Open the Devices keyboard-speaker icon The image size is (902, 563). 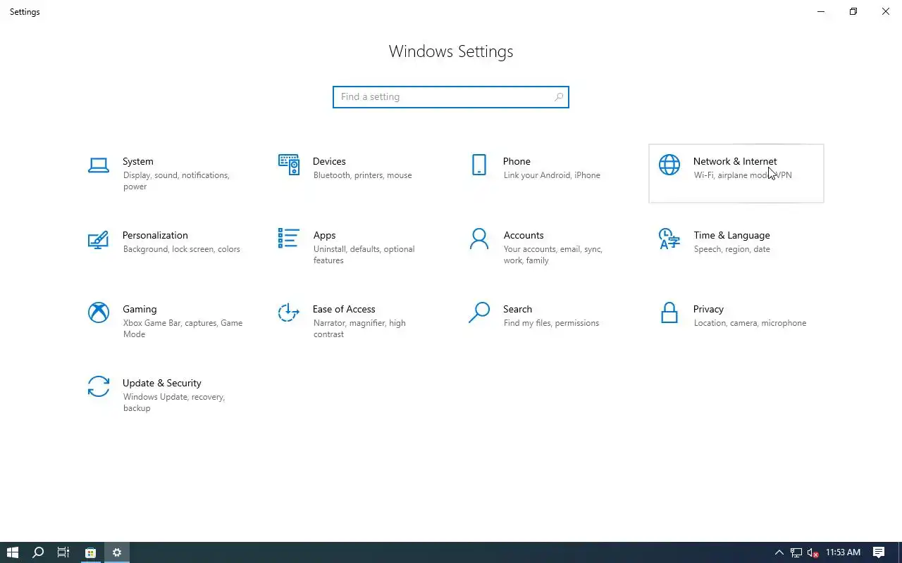[x=289, y=165]
